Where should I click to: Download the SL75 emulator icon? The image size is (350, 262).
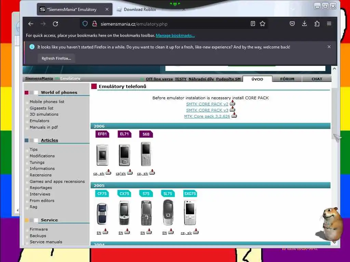point(171,232)
